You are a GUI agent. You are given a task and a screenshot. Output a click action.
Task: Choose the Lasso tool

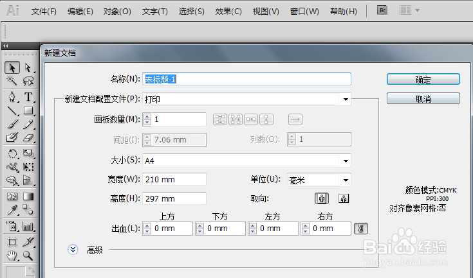28,81
